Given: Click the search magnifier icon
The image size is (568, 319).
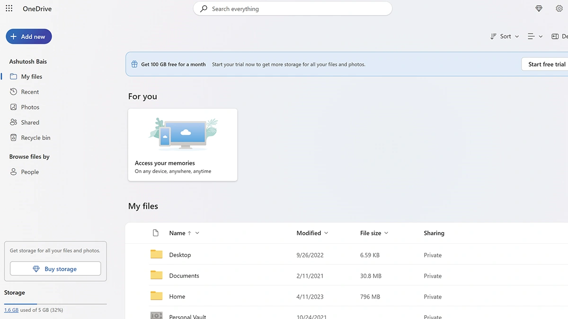Looking at the screenshot, I should (204, 9).
